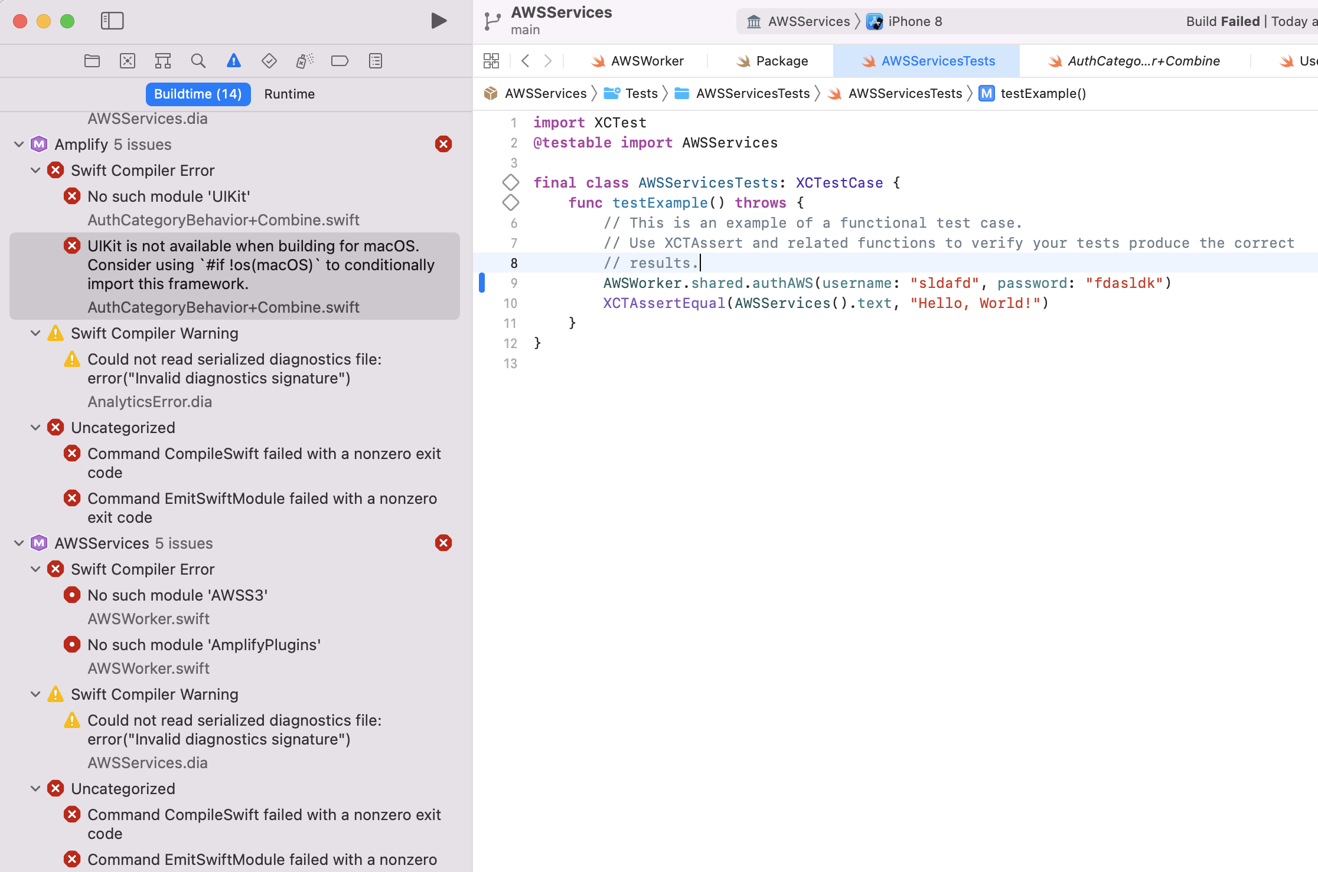Collapse the Amplify 5 issues group
Image resolution: width=1318 pixels, height=872 pixels.
(x=19, y=145)
